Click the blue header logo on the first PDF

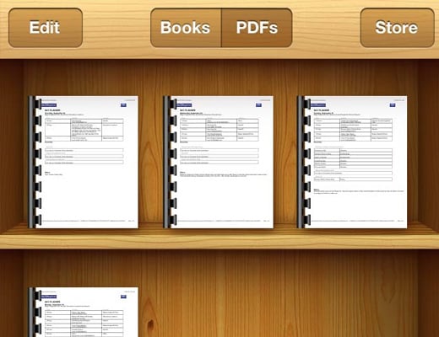49,105
